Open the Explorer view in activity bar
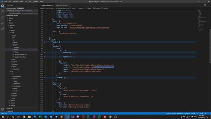 pyautogui.click(x=3, y=6)
